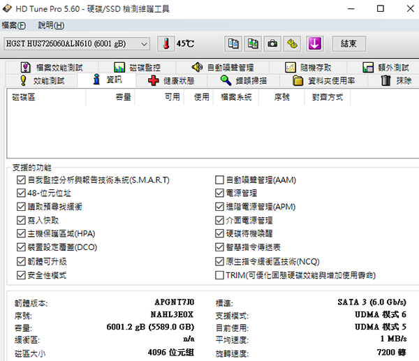
Task: Toggle the 自動噪聲管理(AAM) checkbox
Action: pyautogui.click(x=220, y=180)
